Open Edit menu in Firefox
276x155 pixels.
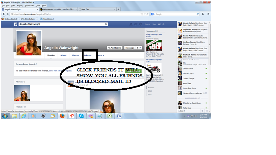tap(8, 6)
